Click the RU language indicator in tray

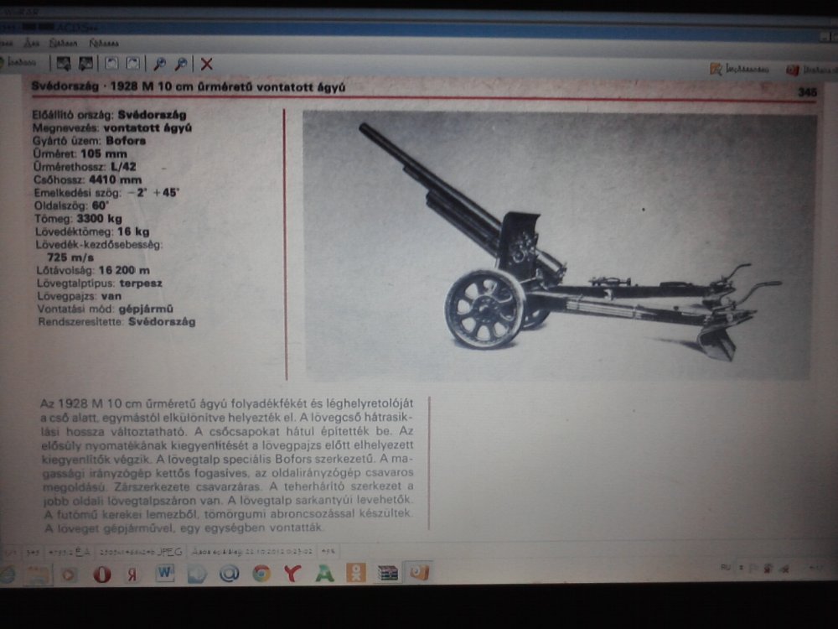pyautogui.click(x=725, y=568)
